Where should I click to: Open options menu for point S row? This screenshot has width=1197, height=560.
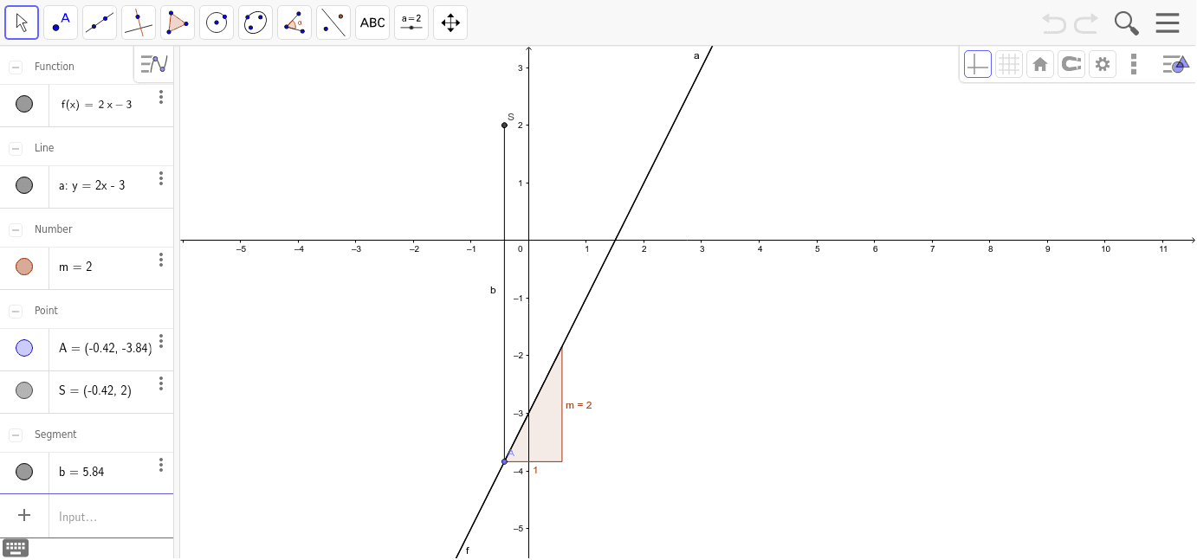[x=161, y=383]
